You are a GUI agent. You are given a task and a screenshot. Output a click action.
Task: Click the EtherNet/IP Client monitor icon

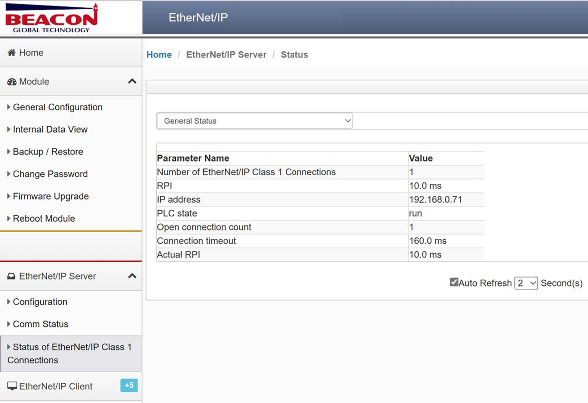click(12, 386)
